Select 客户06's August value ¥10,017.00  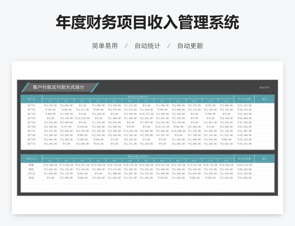pos(162,127)
